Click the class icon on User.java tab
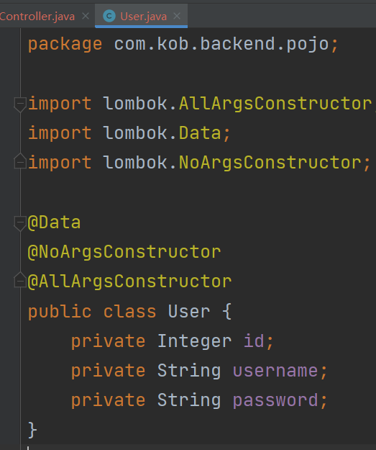376x450 pixels. point(109,16)
